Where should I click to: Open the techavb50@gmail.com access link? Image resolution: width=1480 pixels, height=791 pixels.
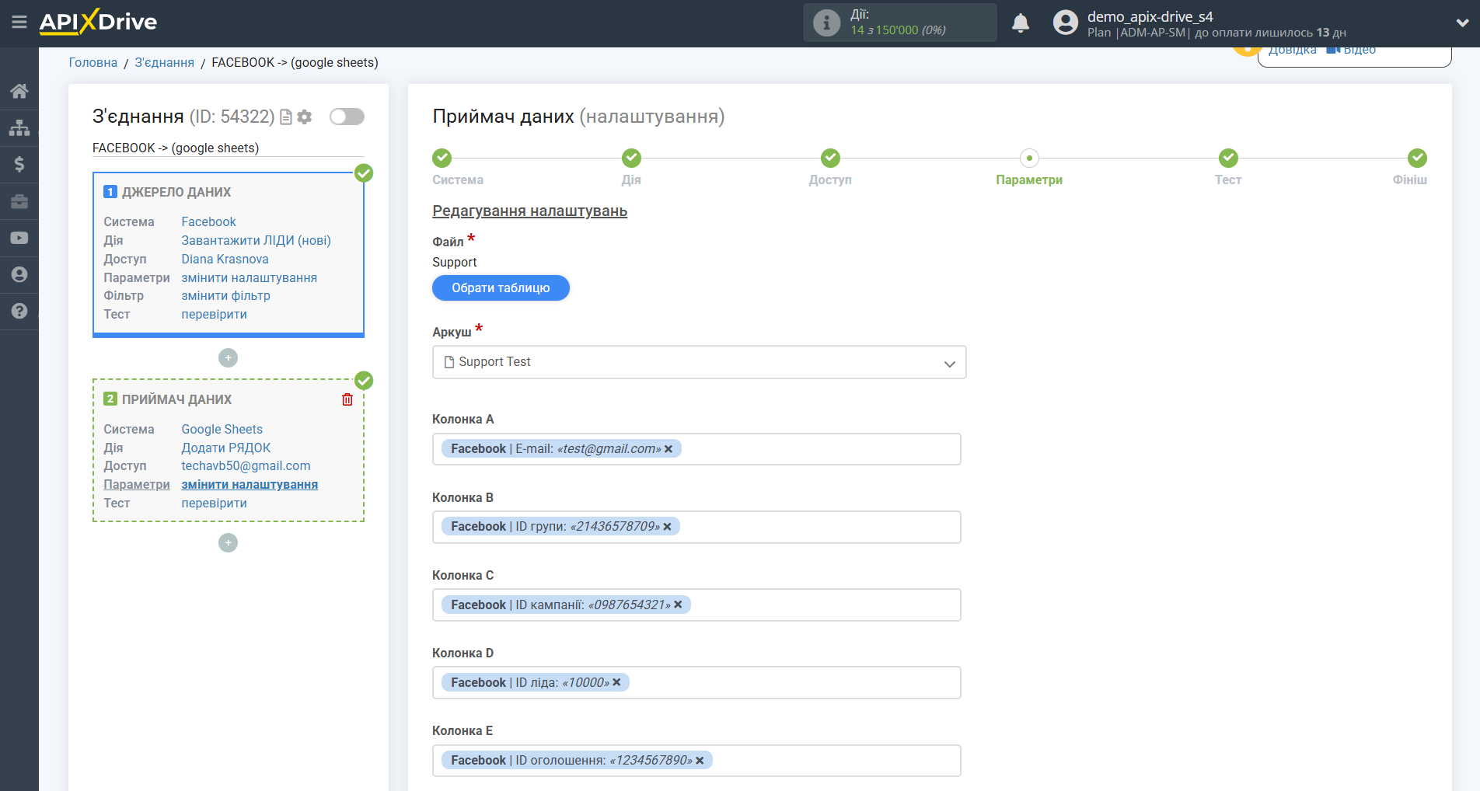246,466
